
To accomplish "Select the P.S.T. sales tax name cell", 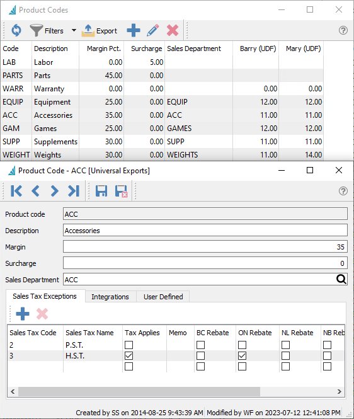I will coord(93,345).
